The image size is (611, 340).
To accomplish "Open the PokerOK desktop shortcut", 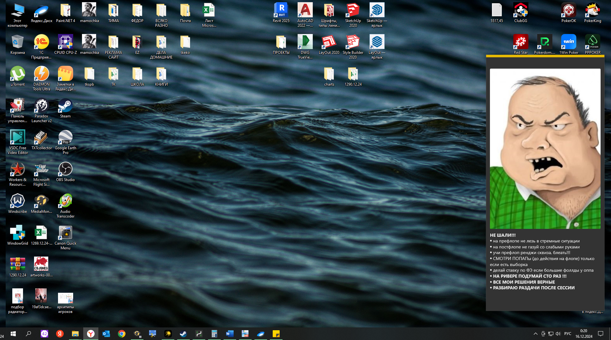I will point(568,13).
